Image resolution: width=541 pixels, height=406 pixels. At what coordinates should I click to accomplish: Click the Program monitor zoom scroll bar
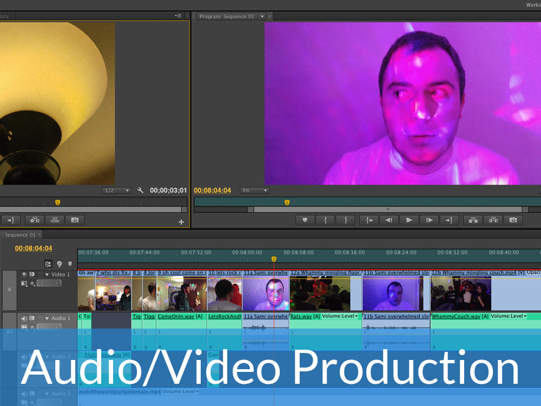pyautogui.click(x=388, y=209)
